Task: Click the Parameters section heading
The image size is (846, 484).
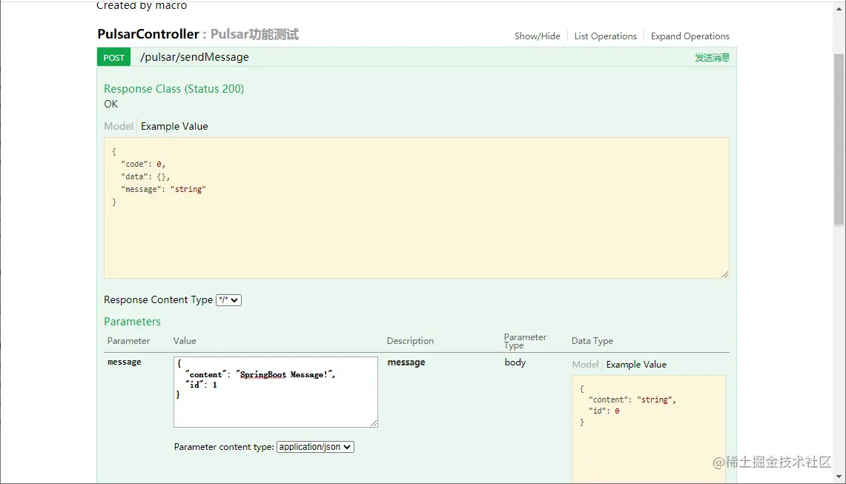Action: coord(132,322)
